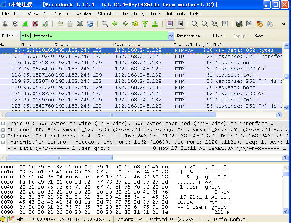The height and width of the screenshot is (223, 291).
Task: Open the capture interfaces list icon
Action: (5, 24)
